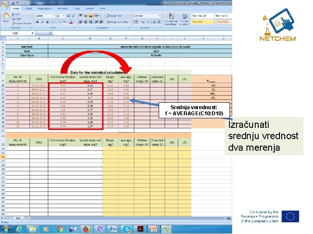
Task: Open Firefox from taskbar
Action: tap(87, 229)
